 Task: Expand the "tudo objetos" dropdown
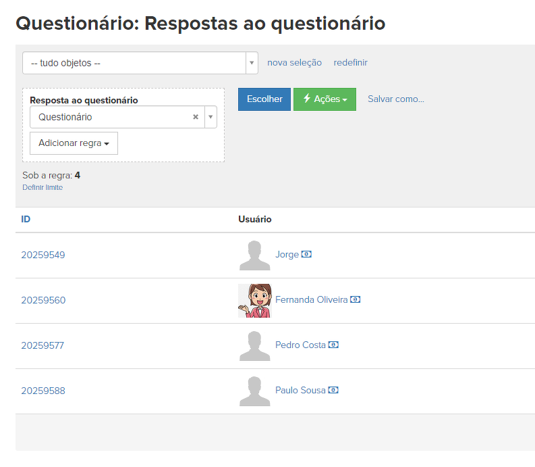click(252, 63)
